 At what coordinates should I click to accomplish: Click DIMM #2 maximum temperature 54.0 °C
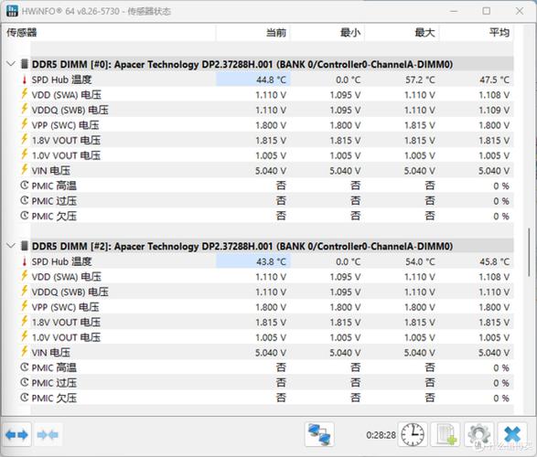point(420,262)
